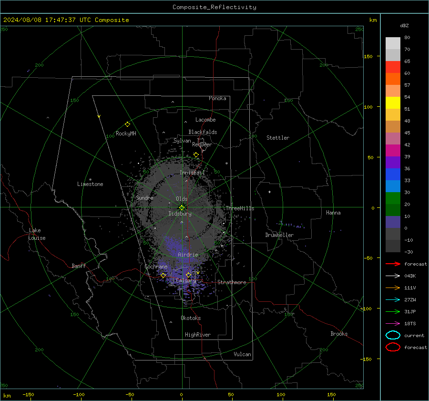Click the HighRiver city label
Viewport: 429px width, 401px height.
click(x=198, y=335)
